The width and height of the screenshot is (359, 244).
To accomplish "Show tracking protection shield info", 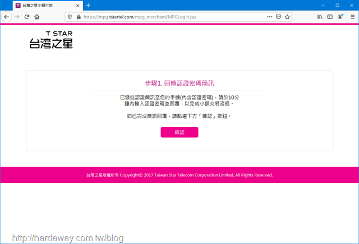I will 70,17.
